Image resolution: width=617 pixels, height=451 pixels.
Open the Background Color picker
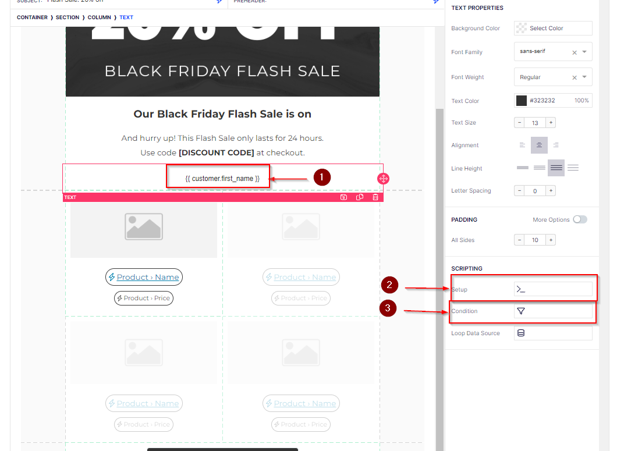pos(553,28)
